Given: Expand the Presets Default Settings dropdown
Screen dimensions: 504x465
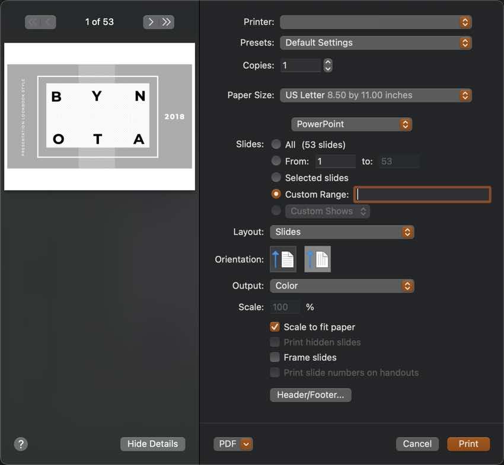Looking at the screenshot, I should pyautogui.click(x=375, y=43).
